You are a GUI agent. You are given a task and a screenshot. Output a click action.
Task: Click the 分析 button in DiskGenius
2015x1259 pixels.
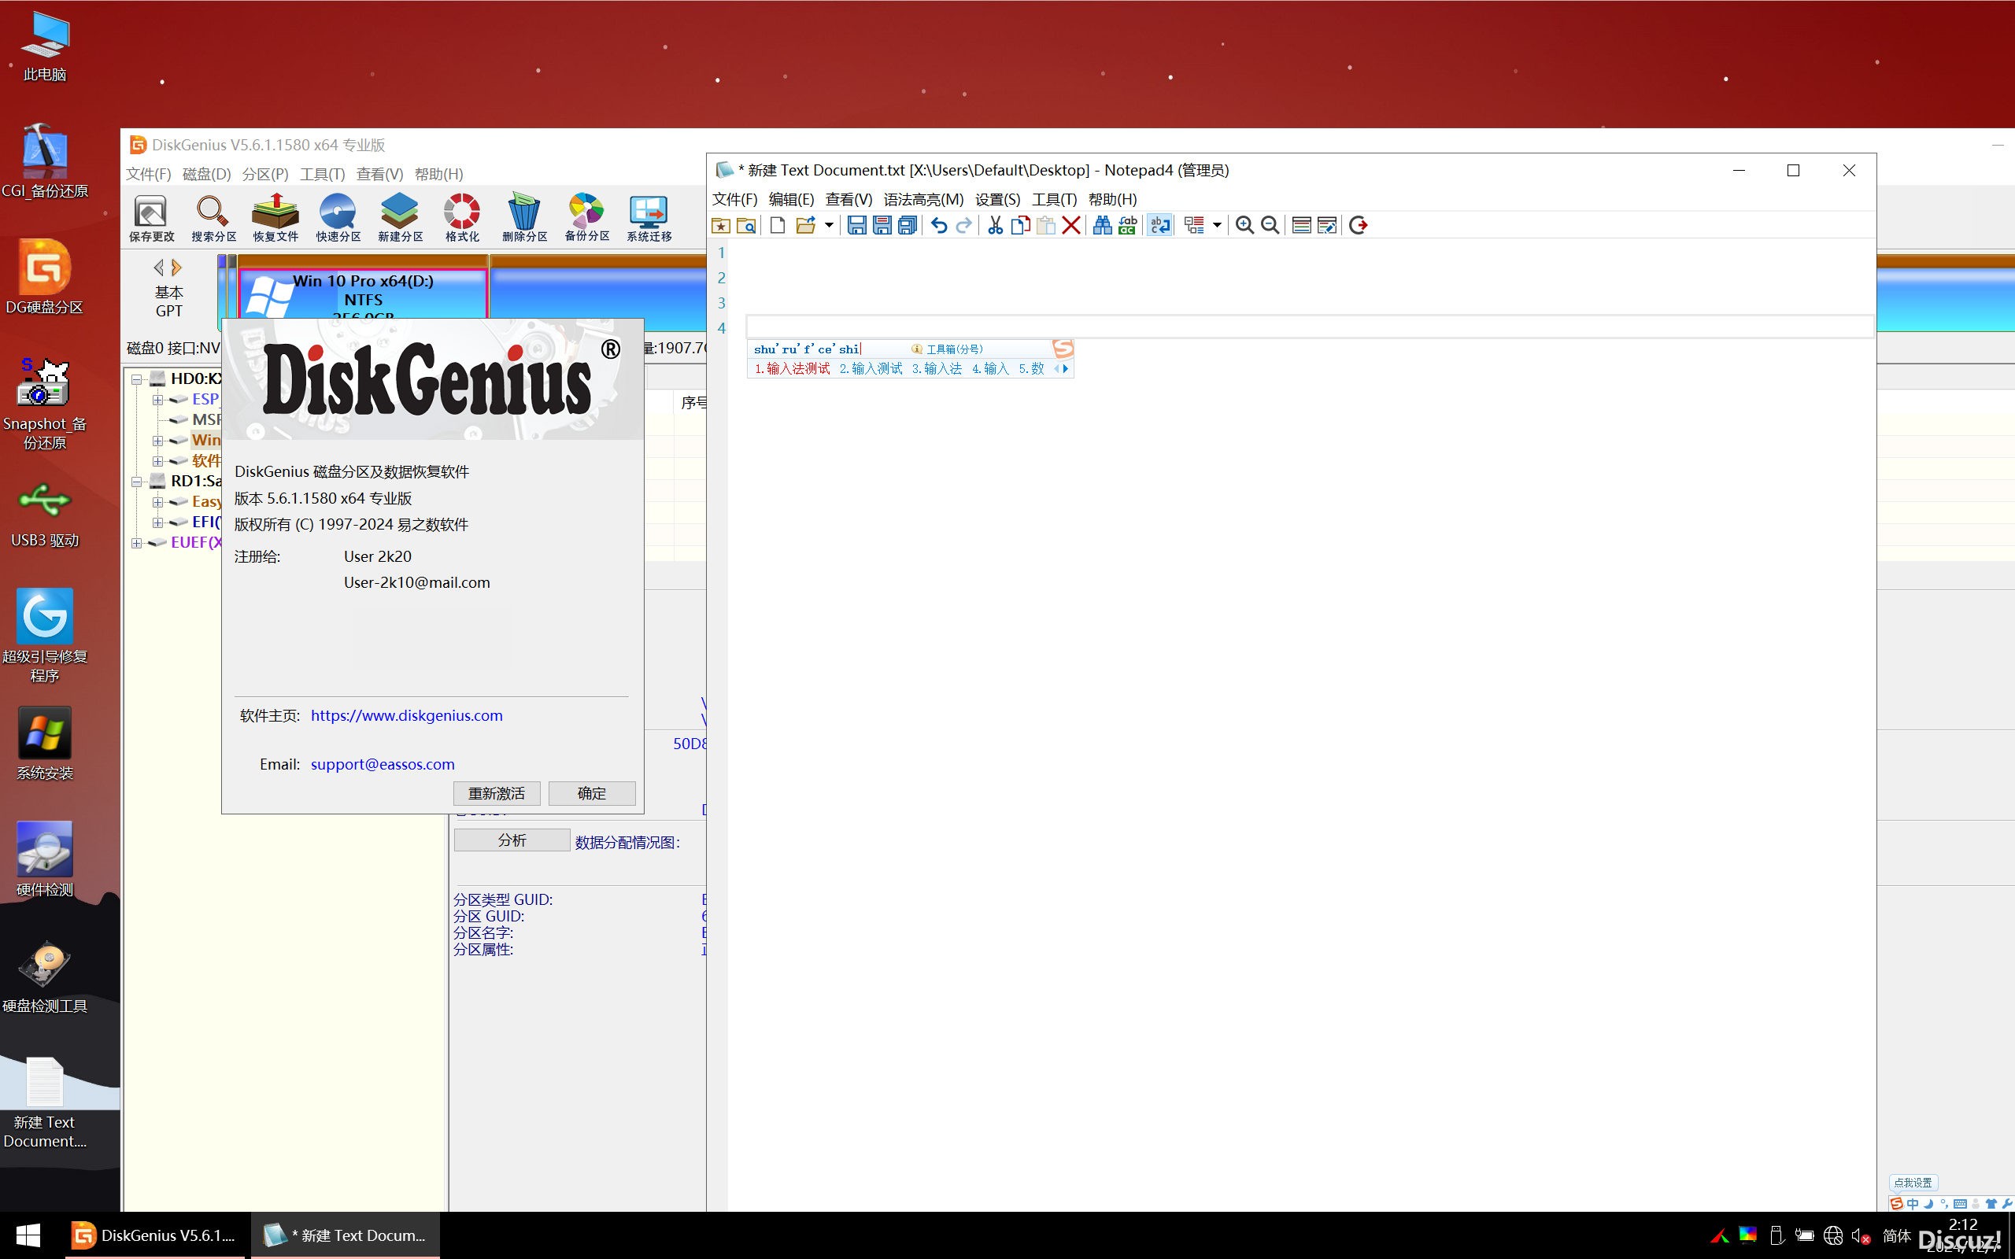click(512, 840)
